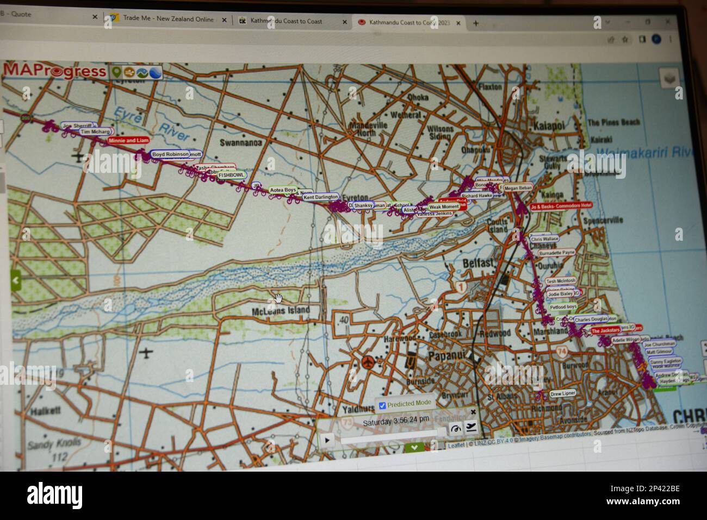Click the replay timeline slider handle
This screenshot has height=520, width=707.
(442, 433)
